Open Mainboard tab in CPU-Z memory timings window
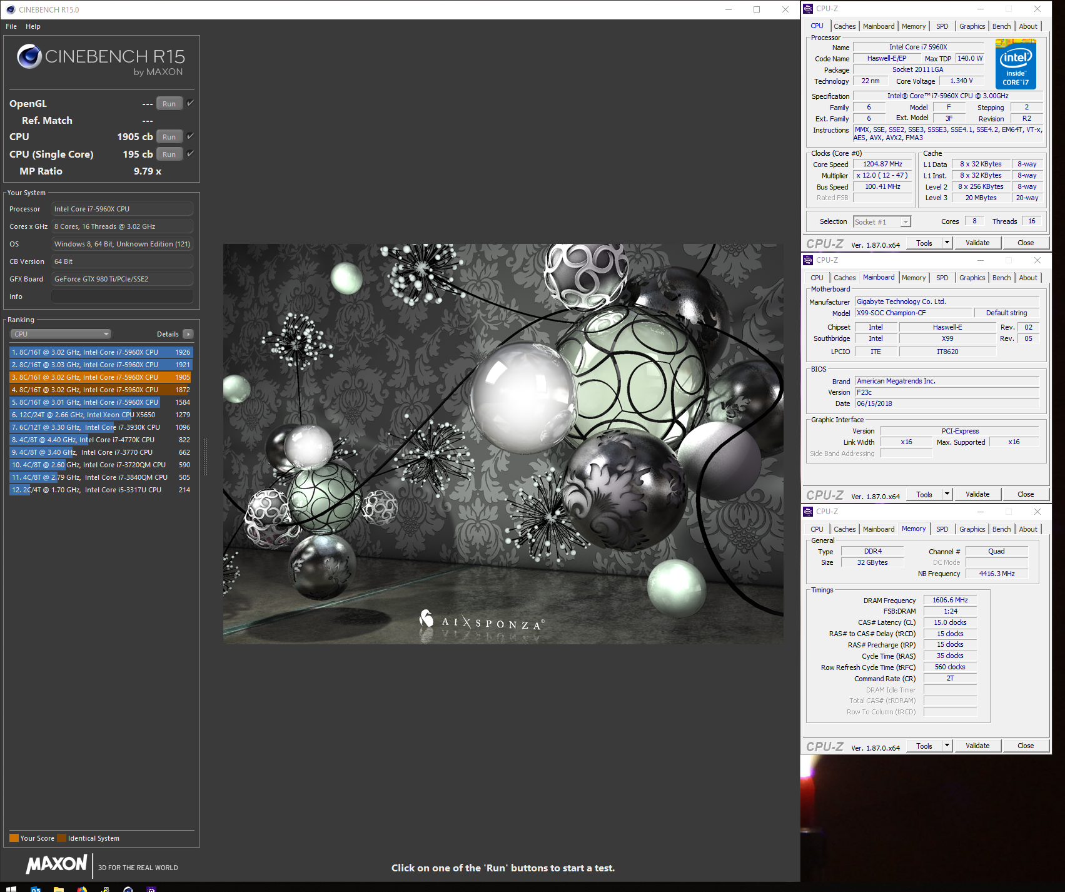Screen dimensions: 1065x892 pyautogui.click(x=879, y=529)
